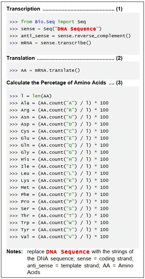Click the Ala amino acid count line
Screen dimensions: 145x279
coord(59,103)
